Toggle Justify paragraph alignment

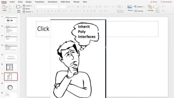[x=95, y=11]
